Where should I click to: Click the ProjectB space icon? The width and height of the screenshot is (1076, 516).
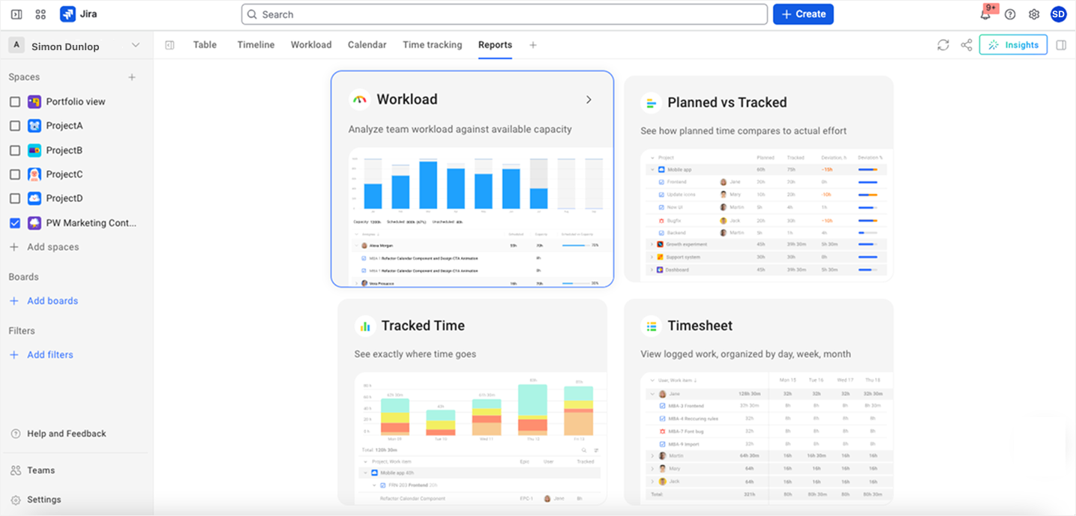(x=34, y=151)
